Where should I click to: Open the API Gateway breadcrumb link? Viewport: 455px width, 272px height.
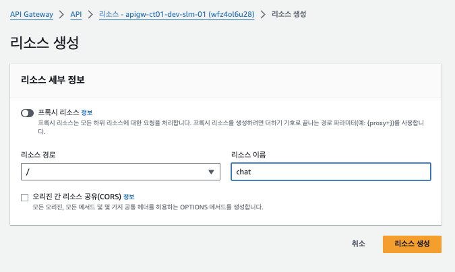32,14
